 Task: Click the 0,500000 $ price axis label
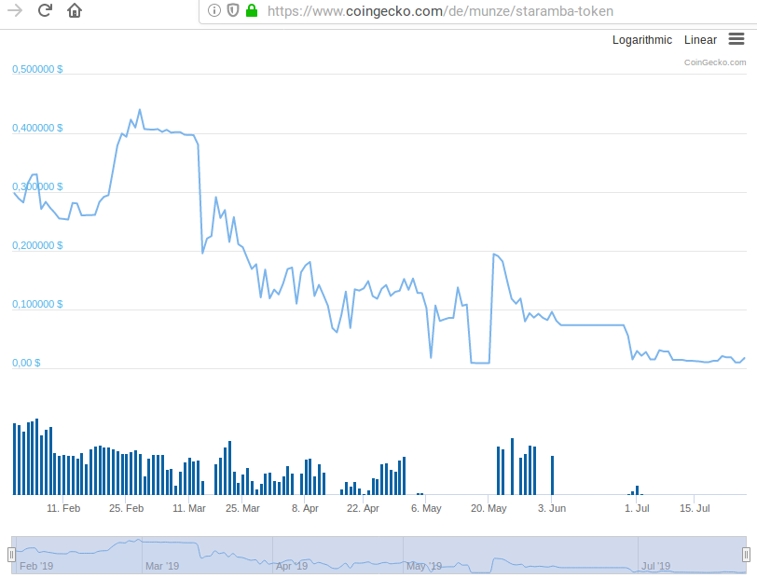[37, 68]
